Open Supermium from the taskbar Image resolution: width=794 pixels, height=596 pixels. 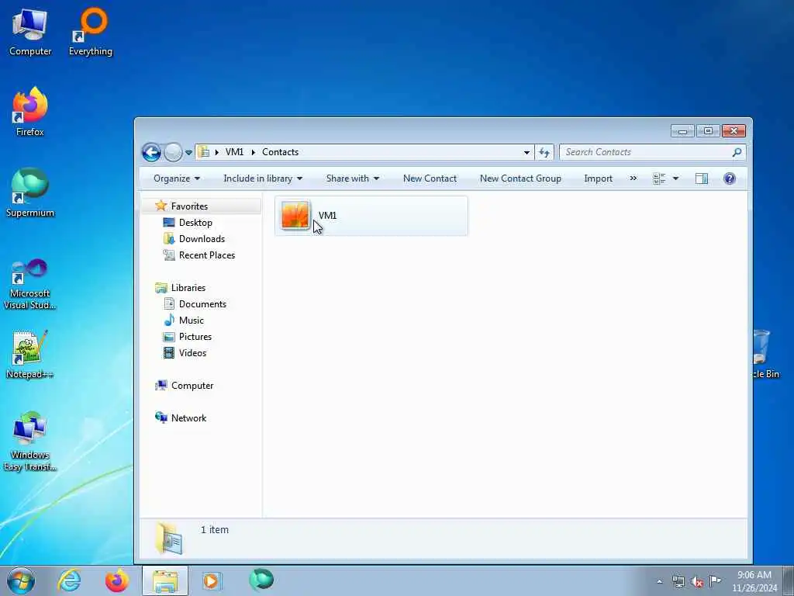(261, 580)
